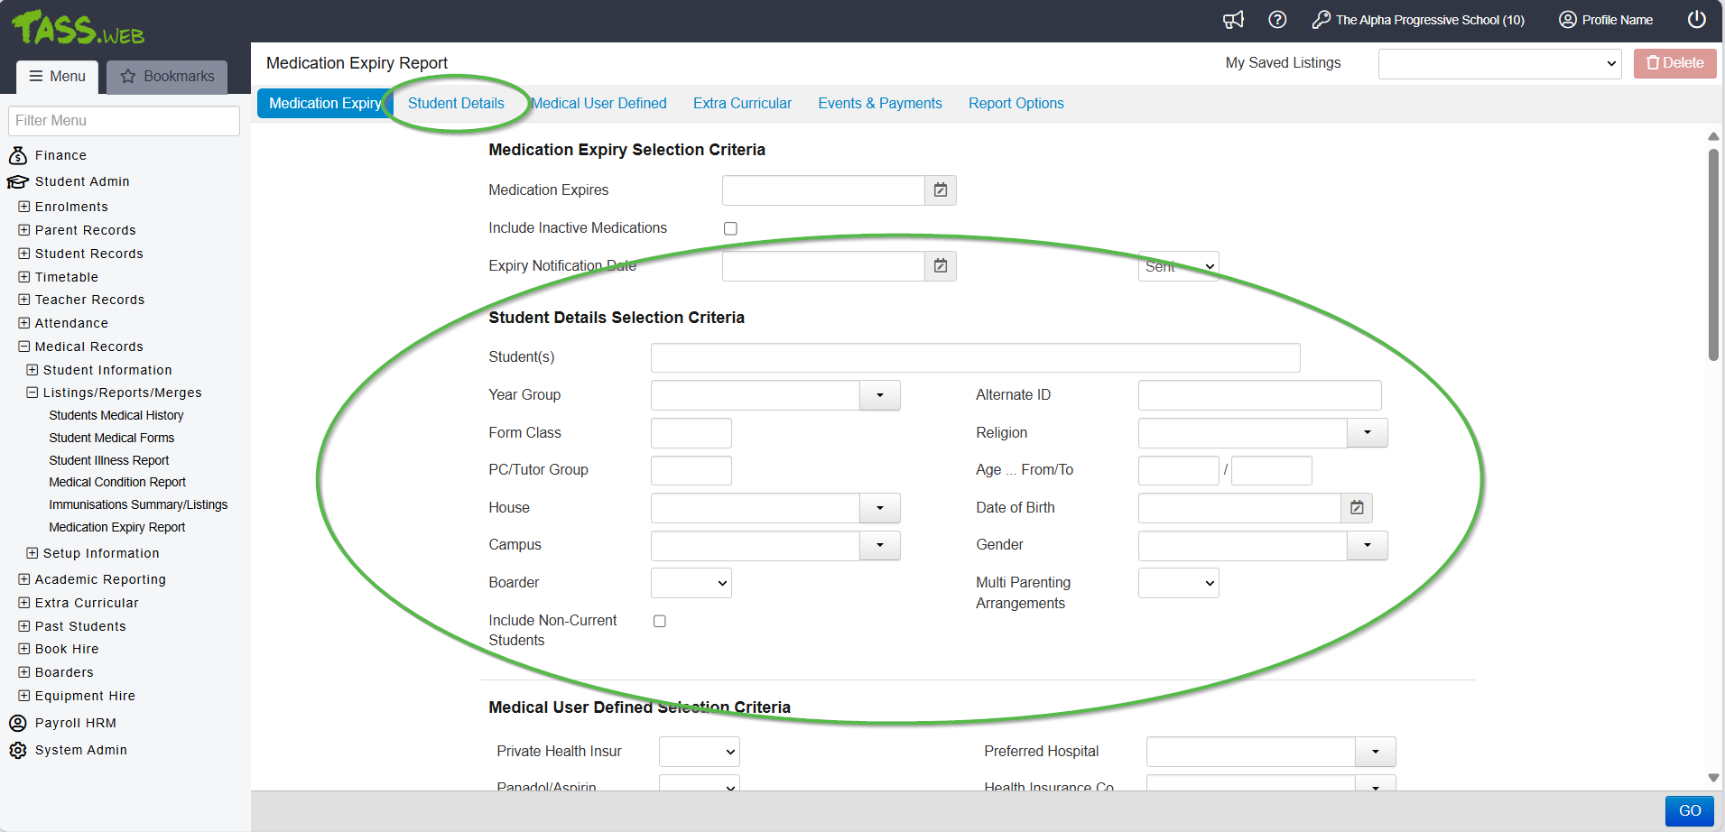The height and width of the screenshot is (832, 1725).
Task: Enable Include Non-Current Students checkbox
Action: click(x=660, y=621)
